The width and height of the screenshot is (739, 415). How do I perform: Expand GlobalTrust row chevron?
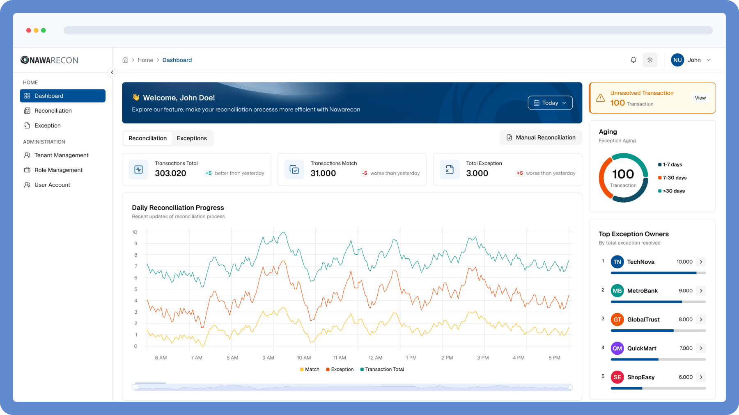pyautogui.click(x=701, y=319)
